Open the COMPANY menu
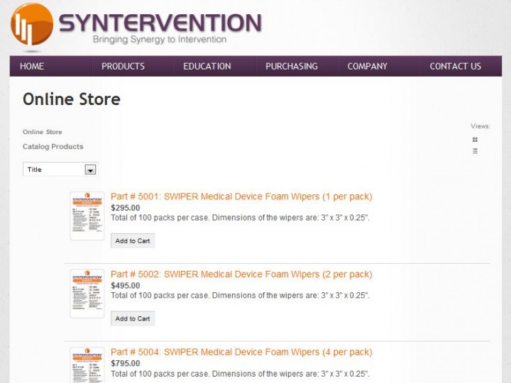This screenshot has height=383, width=511. 368,67
